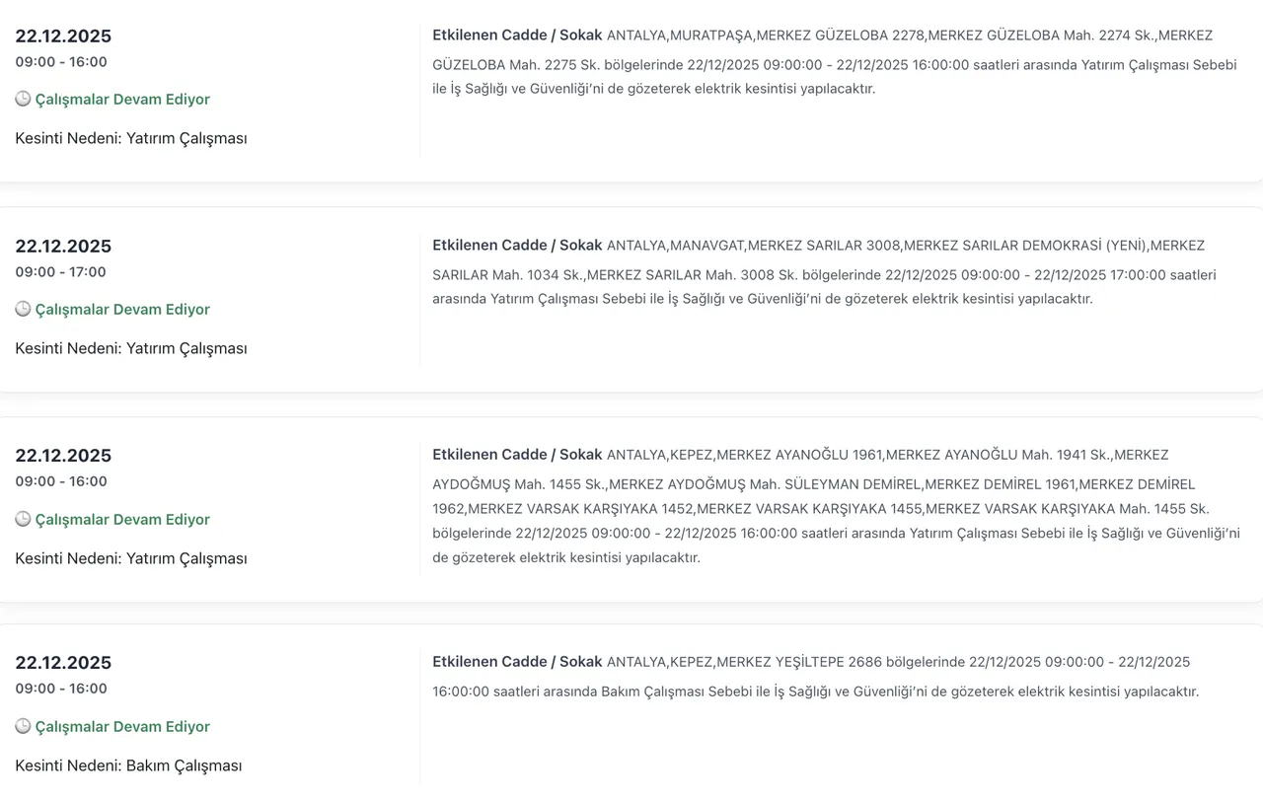The image size is (1263, 799).
Task: Click 'Etkilenen Cadde / Sokak' label for Yeşiltepe
Action: (x=517, y=662)
